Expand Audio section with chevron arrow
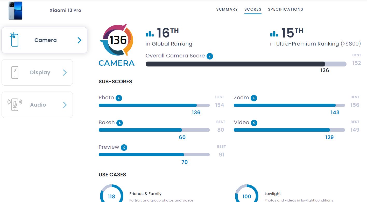The width and height of the screenshot is (367, 202). pyautogui.click(x=65, y=105)
